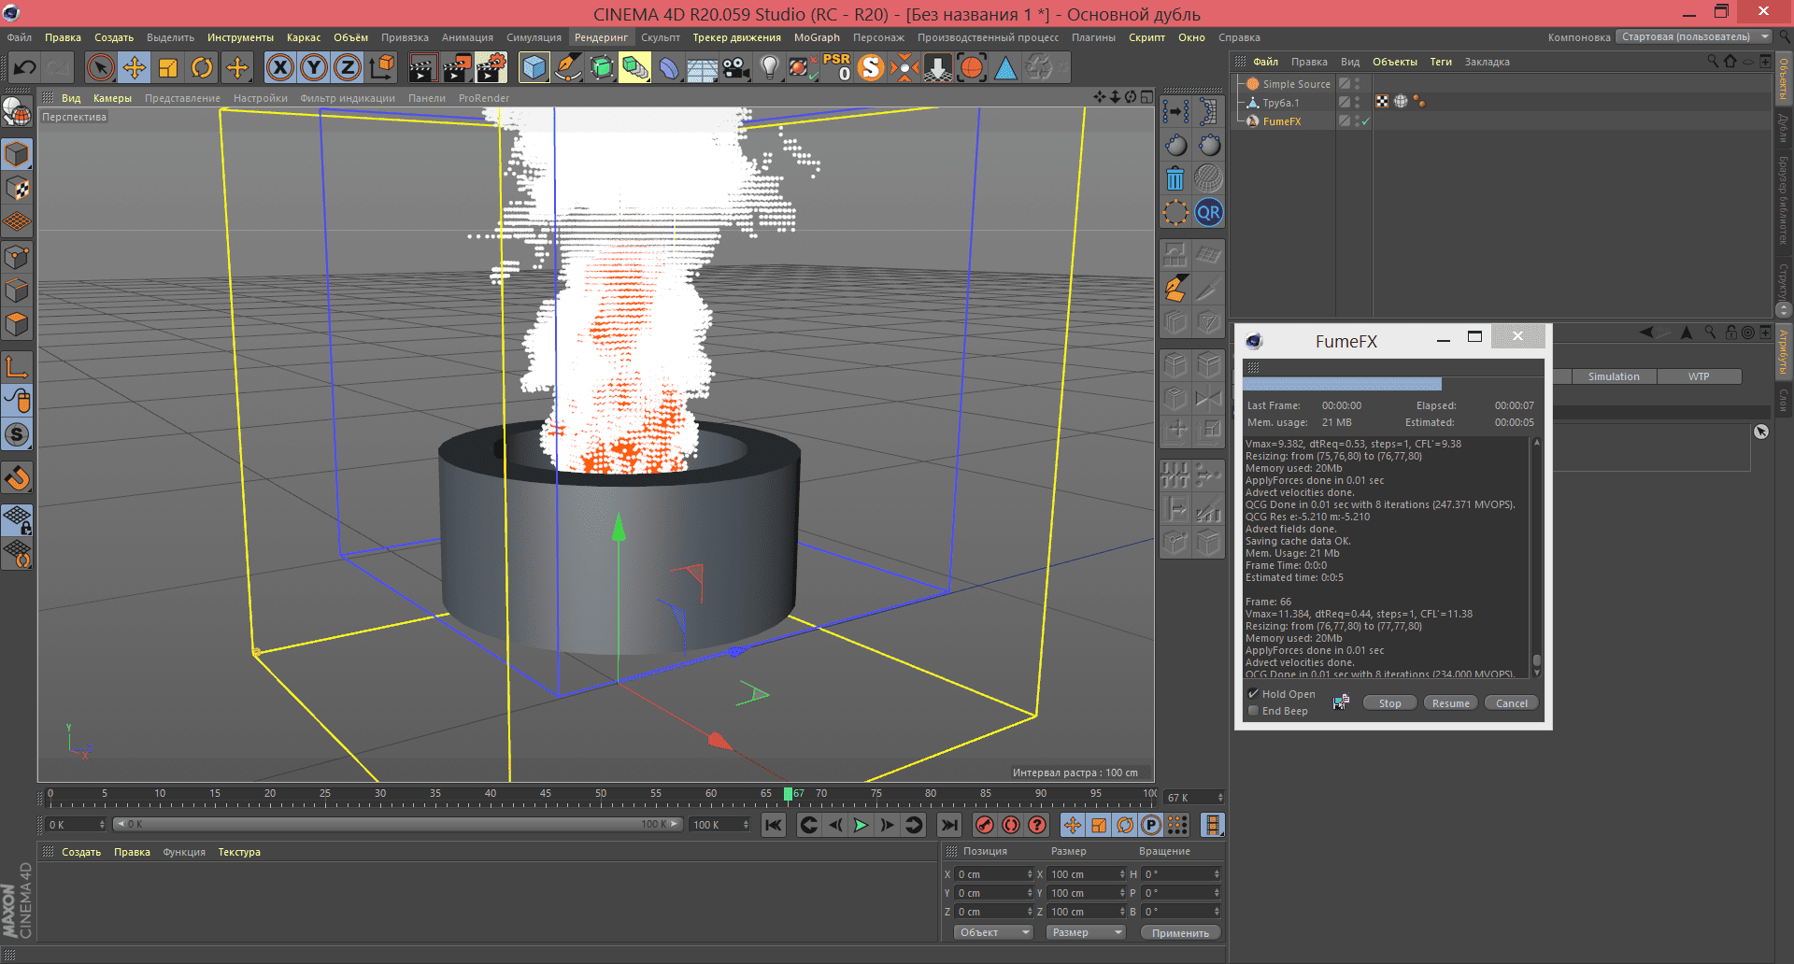Viewport: 1794px width, 964px height.
Task: Open the MoGraph menu
Action: [x=817, y=37]
